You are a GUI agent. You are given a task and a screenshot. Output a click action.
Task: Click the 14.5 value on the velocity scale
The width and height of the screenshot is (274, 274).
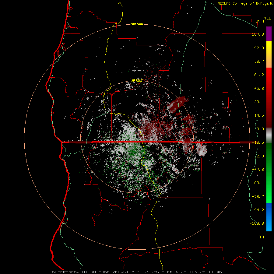(x=259, y=115)
